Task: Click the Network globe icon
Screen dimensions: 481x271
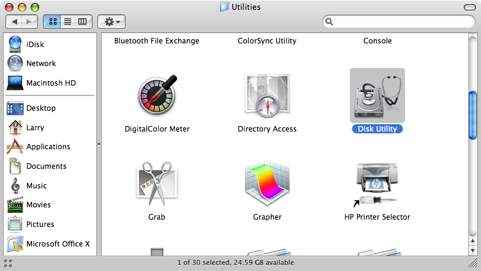Action: (x=15, y=63)
